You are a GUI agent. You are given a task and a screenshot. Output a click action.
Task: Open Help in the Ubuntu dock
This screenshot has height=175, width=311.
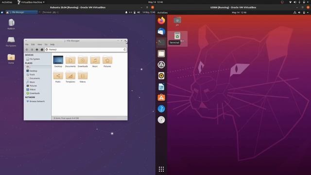click(x=161, y=109)
